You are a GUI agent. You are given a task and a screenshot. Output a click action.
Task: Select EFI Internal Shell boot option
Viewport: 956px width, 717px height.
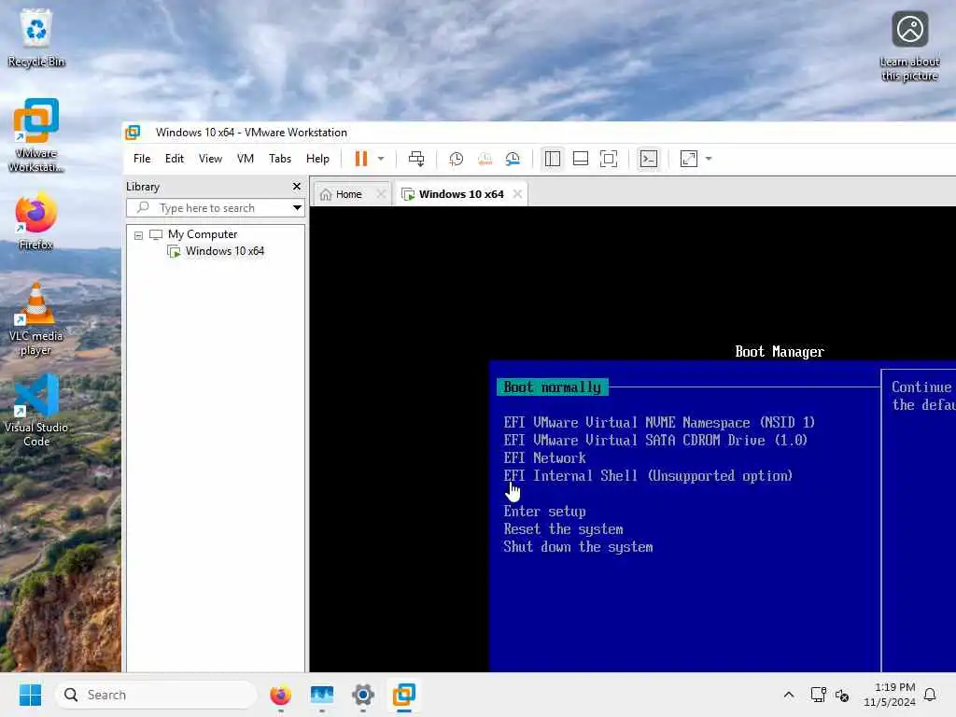(648, 475)
